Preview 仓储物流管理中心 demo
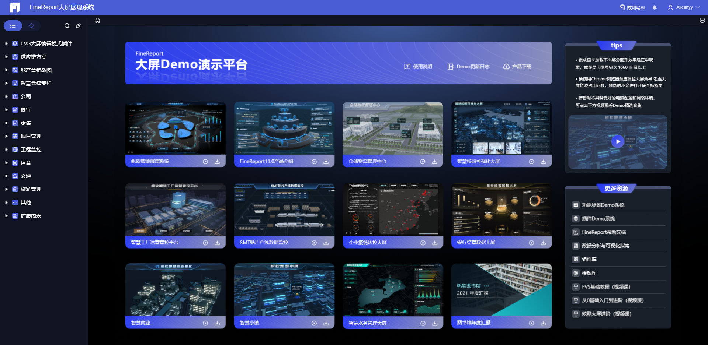Viewport: 708px width, 345px height. tap(423, 162)
